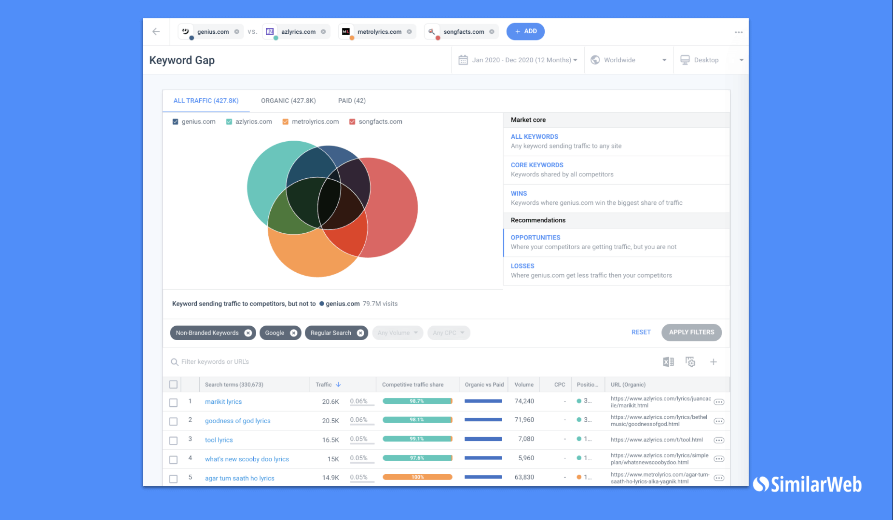This screenshot has width=893, height=520.
Task: Click the genius.com site favicon
Action: 186,31
